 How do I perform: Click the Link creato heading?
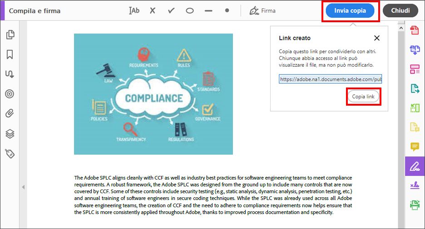point(295,38)
